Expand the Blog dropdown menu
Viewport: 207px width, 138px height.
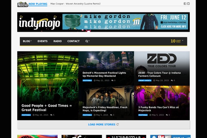[27, 41]
